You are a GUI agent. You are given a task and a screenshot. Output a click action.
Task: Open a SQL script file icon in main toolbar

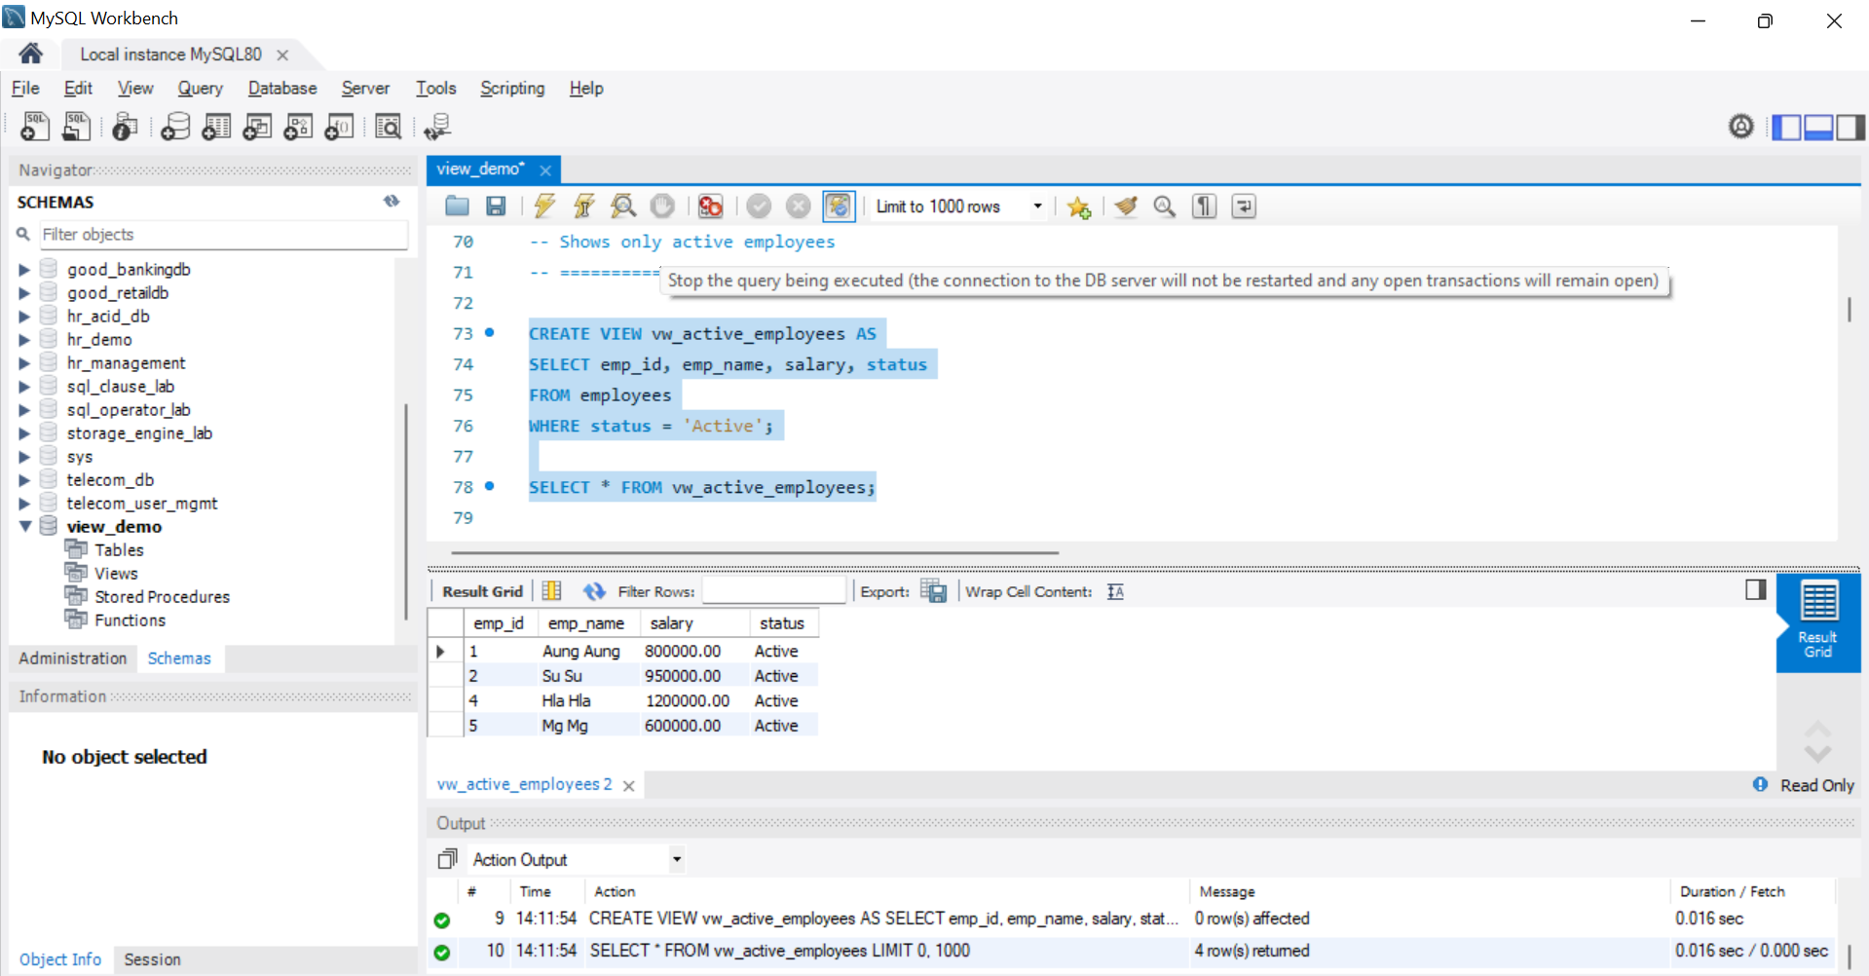[76, 126]
